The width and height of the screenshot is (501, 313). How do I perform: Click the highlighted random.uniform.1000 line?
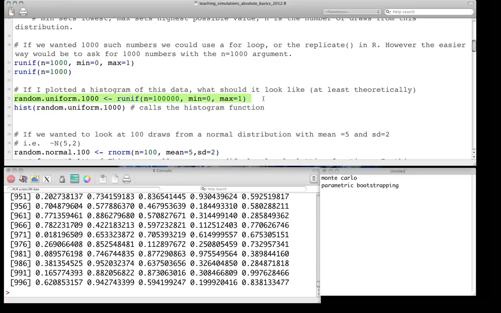pos(133,99)
